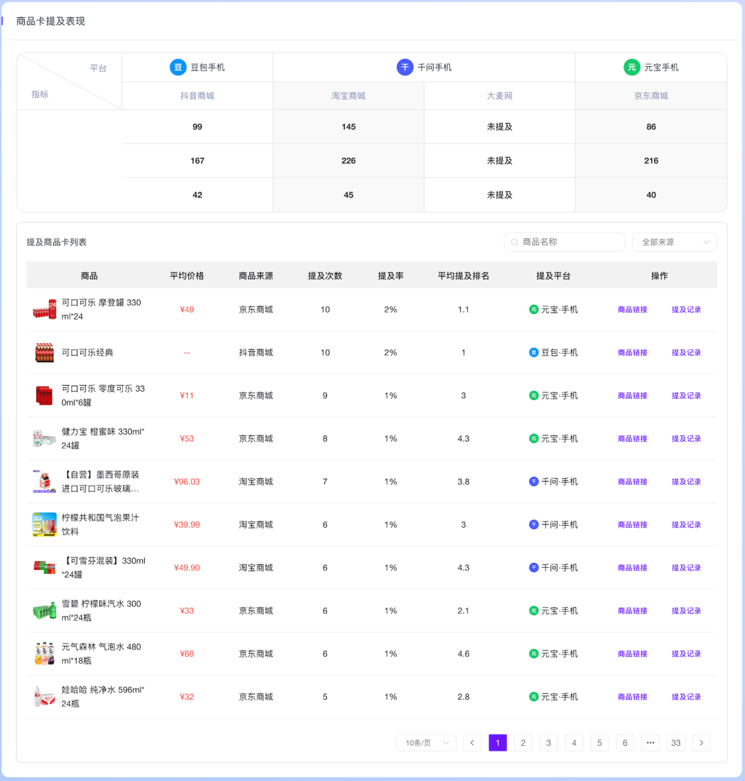This screenshot has height=781, width=745.
Task: Go to next page with right arrow
Action: [x=701, y=742]
